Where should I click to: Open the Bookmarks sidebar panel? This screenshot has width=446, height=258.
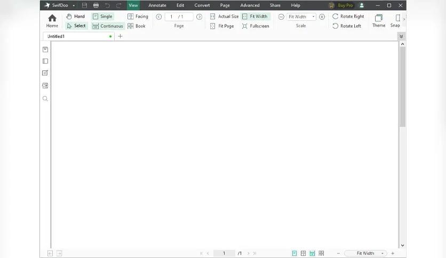(x=45, y=50)
